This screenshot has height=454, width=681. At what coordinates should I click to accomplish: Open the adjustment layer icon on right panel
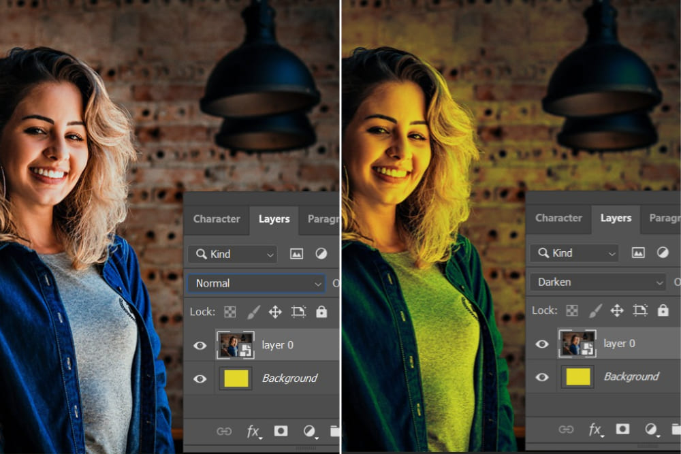(652, 429)
